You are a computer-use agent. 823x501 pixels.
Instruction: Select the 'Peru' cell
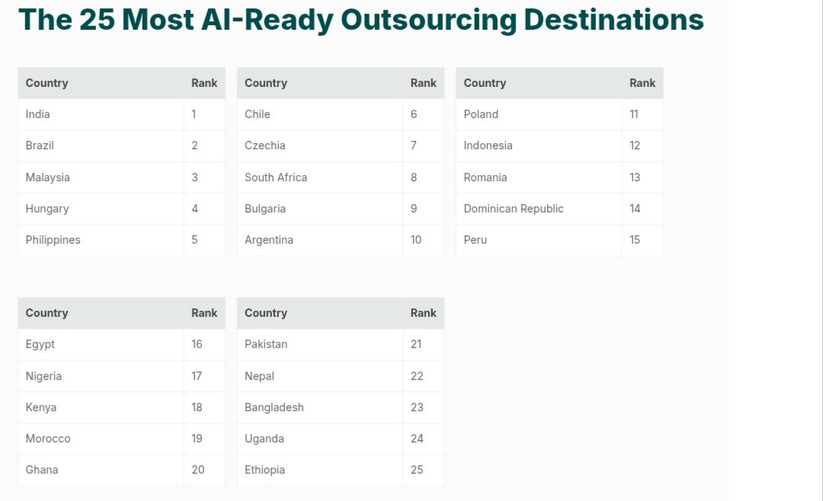click(539, 241)
